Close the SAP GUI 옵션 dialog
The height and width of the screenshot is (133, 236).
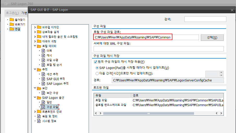coord(232,10)
